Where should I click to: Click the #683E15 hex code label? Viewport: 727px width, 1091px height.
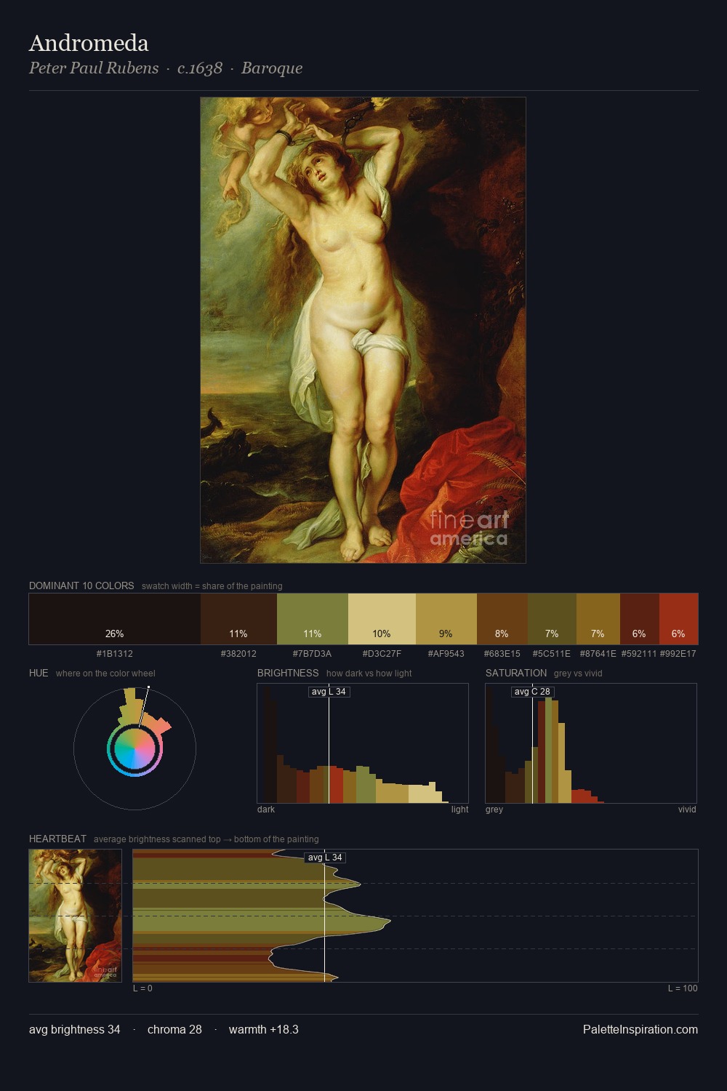[x=502, y=654]
